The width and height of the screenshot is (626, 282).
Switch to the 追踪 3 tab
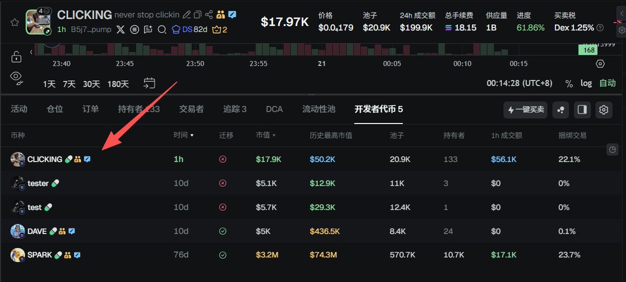click(x=235, y=109)
